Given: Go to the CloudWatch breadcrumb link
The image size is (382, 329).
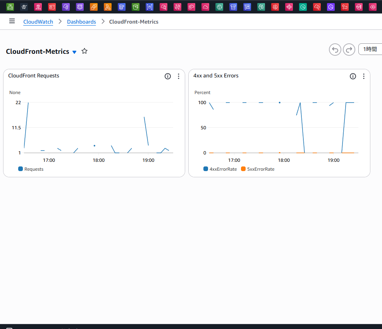Looking at the screenshot, I should point(38,22).
